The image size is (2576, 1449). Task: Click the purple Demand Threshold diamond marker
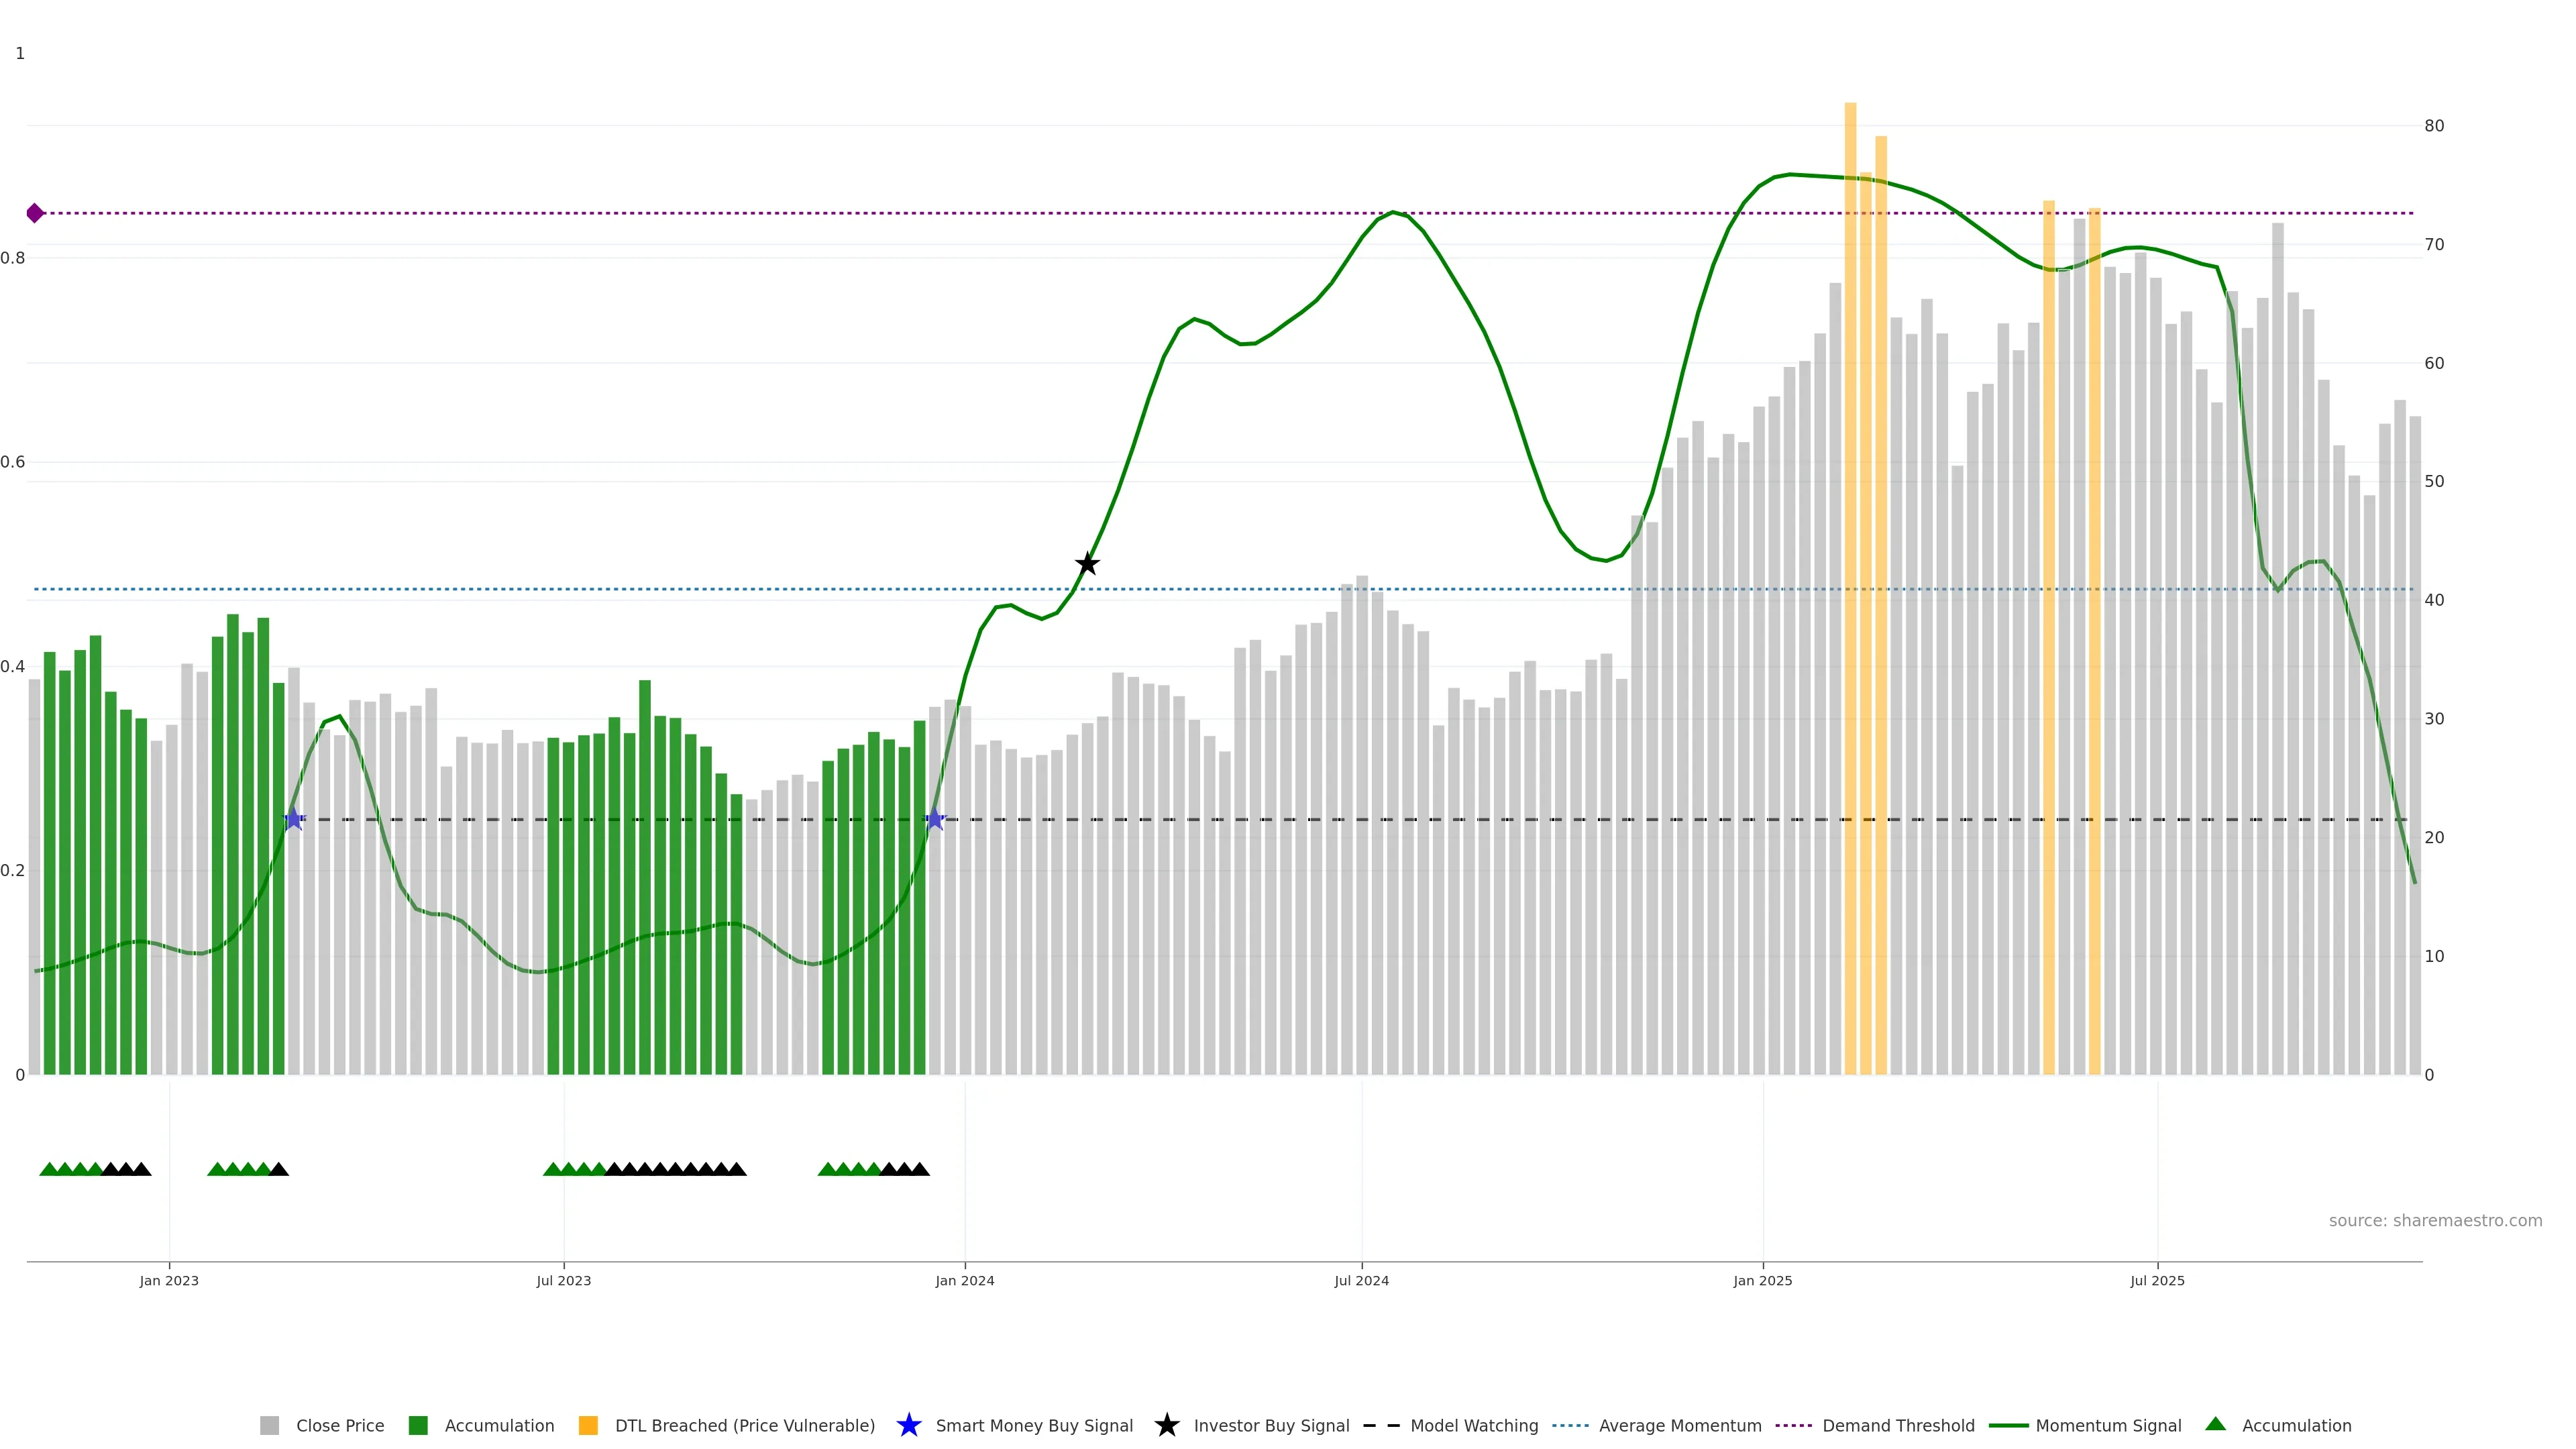point(35,213)
